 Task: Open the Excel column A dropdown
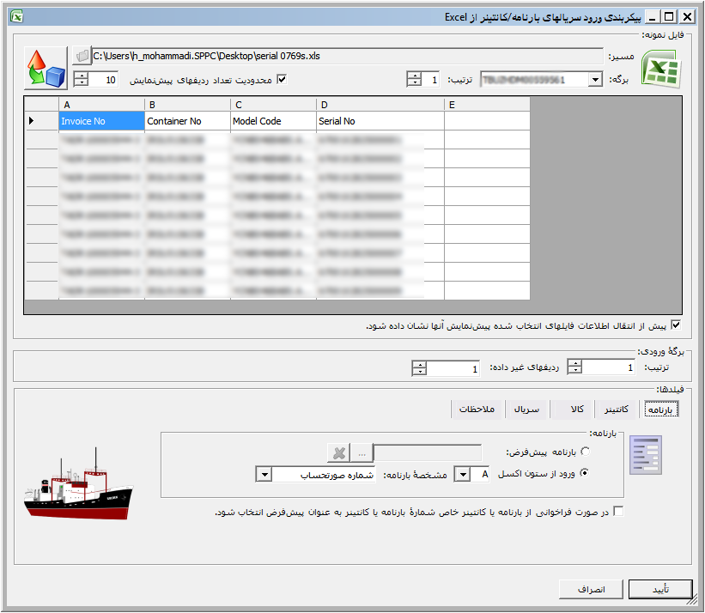(462, 474)
